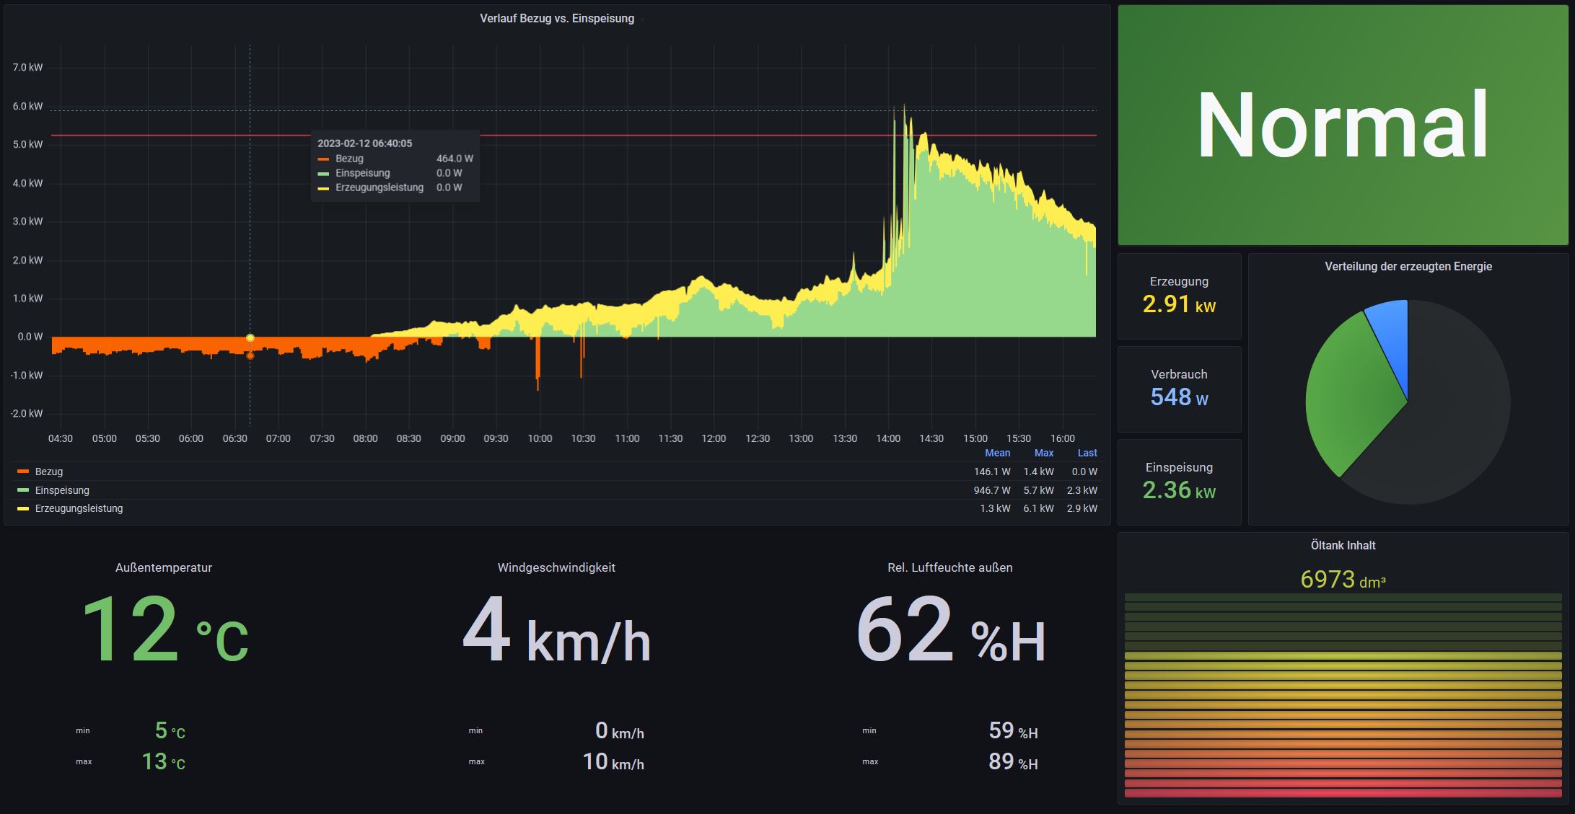Click the Verbrauch 548 W stat
This screenshot has height=814, width=1575.
[1179, 389]
